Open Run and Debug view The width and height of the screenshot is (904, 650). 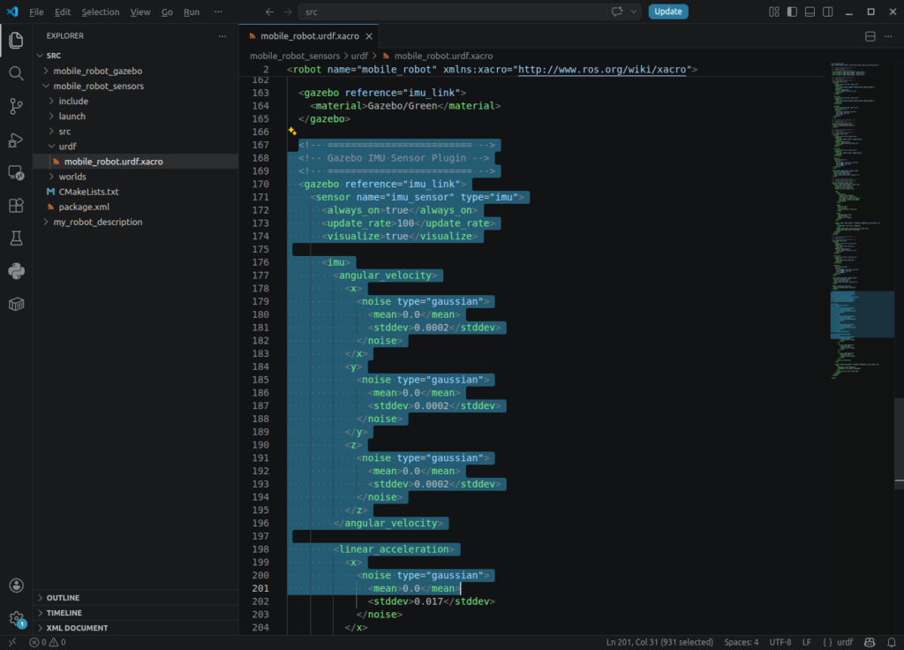(16, 140)
